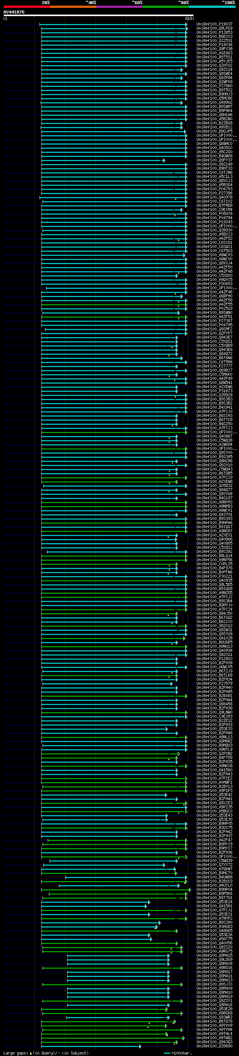
Task: Select the UniRef100_Q40866 label
Action: click(214, 539)
